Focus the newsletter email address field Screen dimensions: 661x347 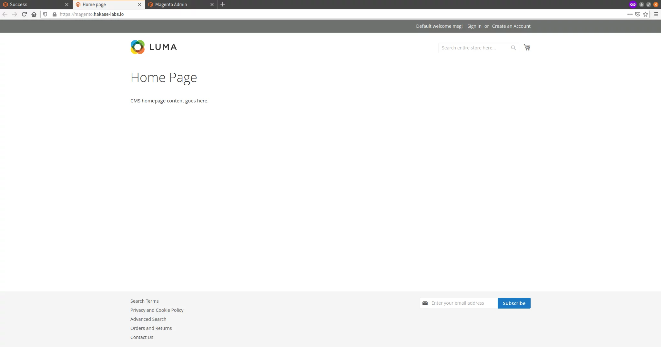coord(459,303)
